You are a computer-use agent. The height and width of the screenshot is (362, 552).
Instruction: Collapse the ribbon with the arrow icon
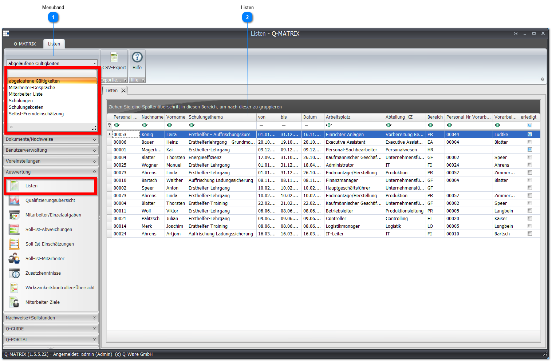tap(542, 79)
